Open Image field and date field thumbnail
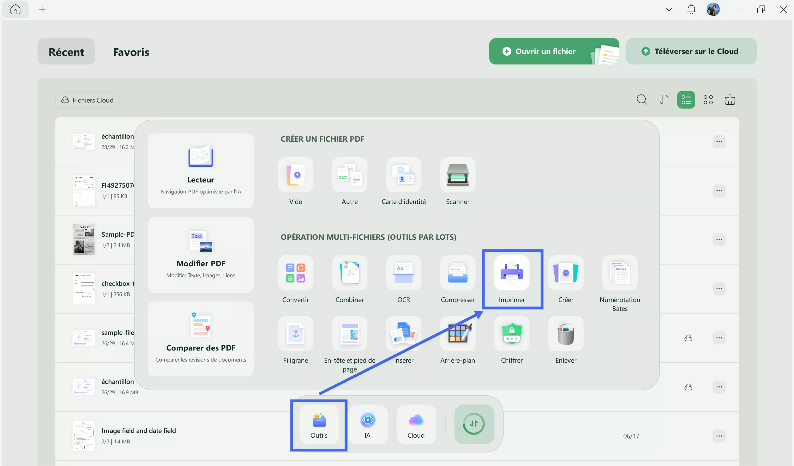This screenshot has width=794, height=466. [x=84, y=436]
